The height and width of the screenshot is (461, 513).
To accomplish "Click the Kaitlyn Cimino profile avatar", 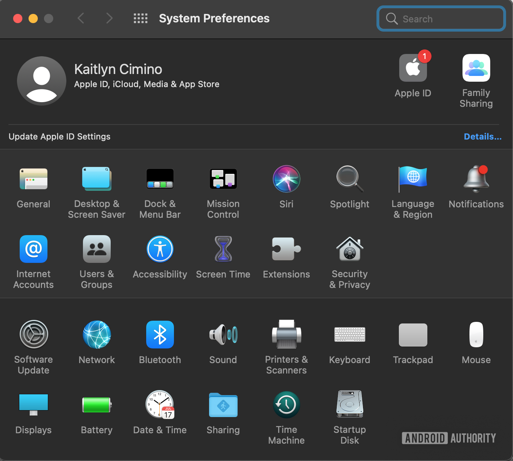I will [42, 81].
